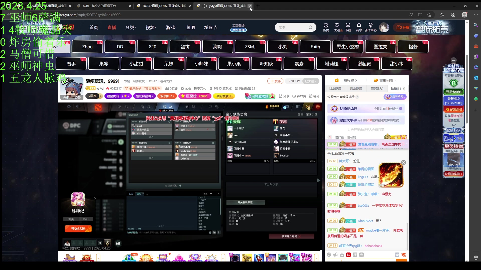Click the megaphone icon in chat toolbar
The height and width of the screenshot is (270, 481).
(335, 254)
